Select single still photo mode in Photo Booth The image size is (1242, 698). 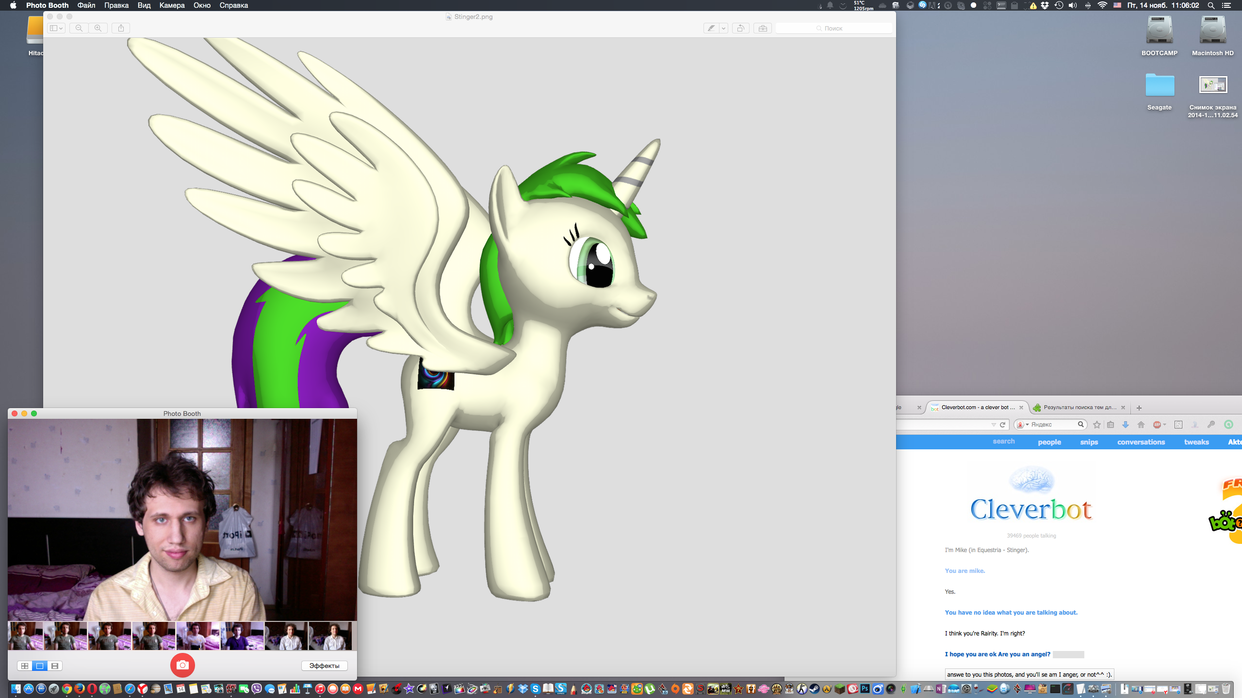click(40, 666)
